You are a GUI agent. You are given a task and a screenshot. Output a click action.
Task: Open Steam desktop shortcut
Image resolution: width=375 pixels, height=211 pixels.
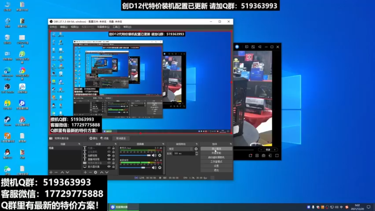pyautogui.click(x=7, y=121)
